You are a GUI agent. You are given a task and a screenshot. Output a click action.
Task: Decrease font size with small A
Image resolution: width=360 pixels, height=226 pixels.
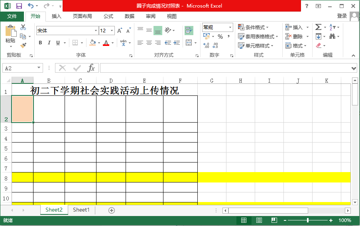(x=128, y=31)
